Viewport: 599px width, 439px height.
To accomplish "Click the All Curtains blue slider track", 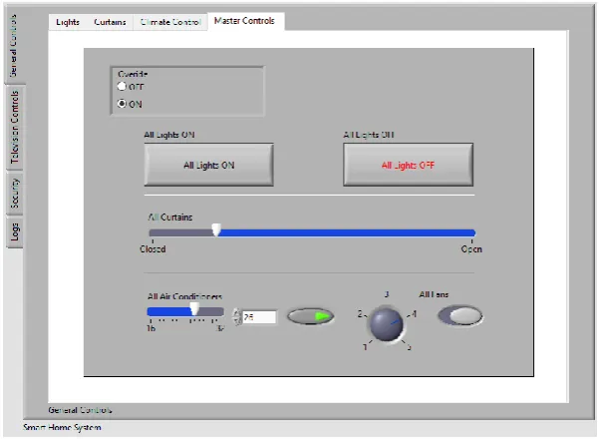I will [x=346, y=232].
